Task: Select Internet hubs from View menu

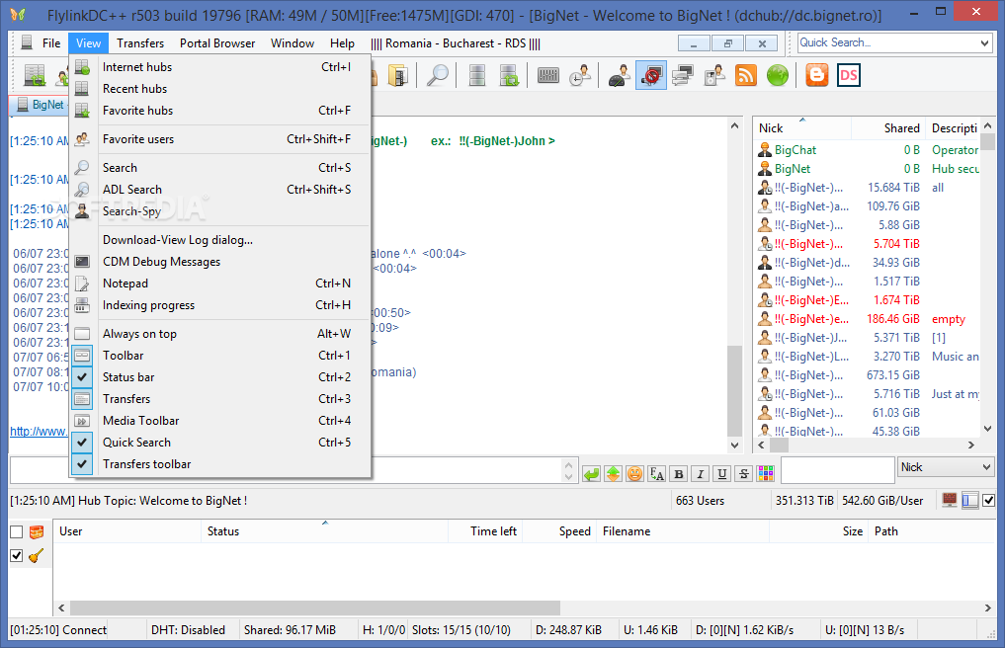Action: [220, 66]
